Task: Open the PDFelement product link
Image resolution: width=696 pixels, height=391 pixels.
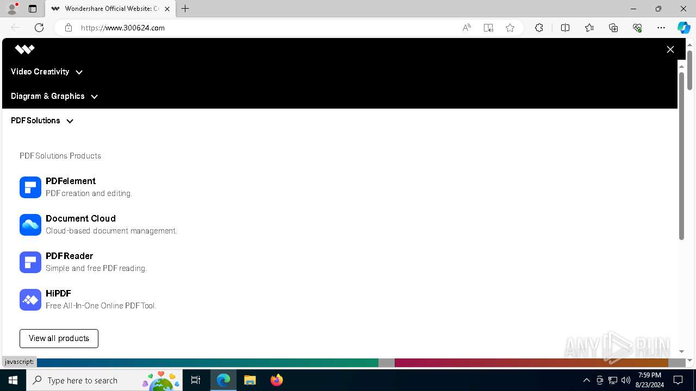Action: point(71,181)
